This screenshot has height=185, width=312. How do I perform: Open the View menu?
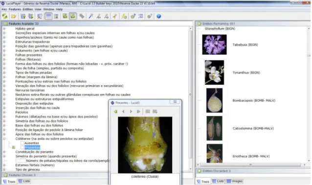38,9
